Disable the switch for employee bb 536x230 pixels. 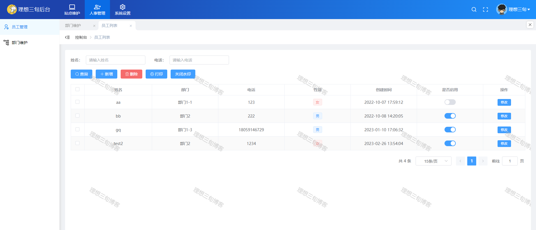coord(450,116)
